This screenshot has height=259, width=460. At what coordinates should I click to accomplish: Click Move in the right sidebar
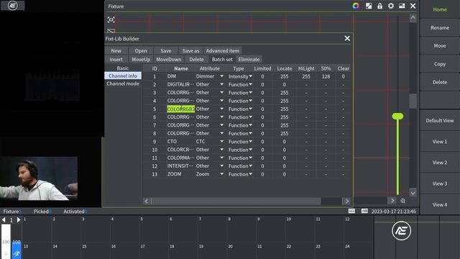[x=440, y=45]
